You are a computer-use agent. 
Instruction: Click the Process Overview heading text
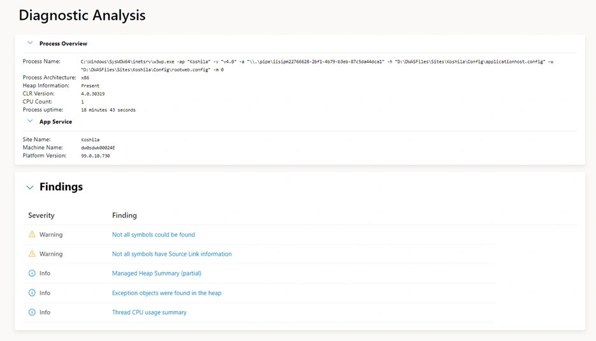click(x=63, y=44)
